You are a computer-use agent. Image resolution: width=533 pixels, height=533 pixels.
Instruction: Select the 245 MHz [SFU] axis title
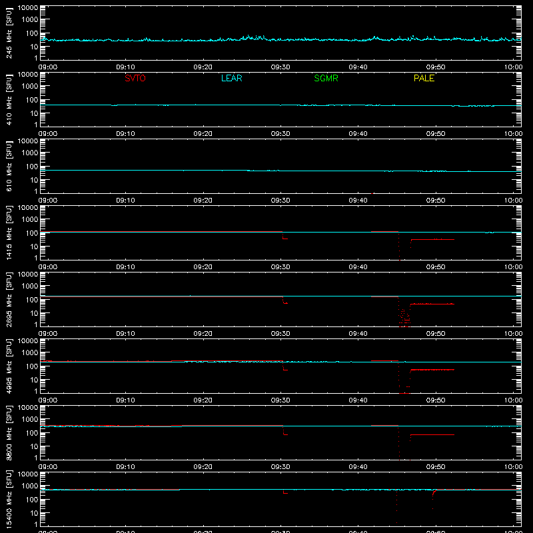tap(9, 33)
